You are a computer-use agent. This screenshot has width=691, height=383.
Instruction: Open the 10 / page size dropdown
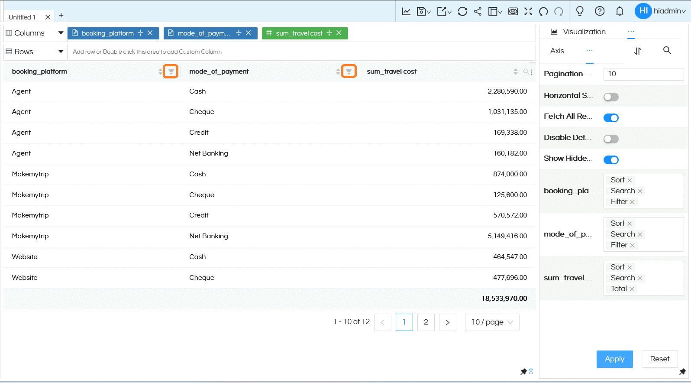pyautogui.click(x=492, y=322)
